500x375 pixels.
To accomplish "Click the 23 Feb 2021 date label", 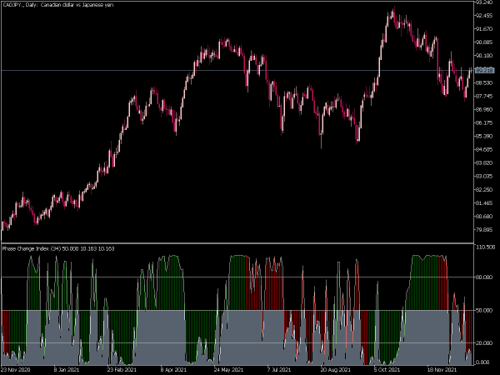I will coord(122,369).
